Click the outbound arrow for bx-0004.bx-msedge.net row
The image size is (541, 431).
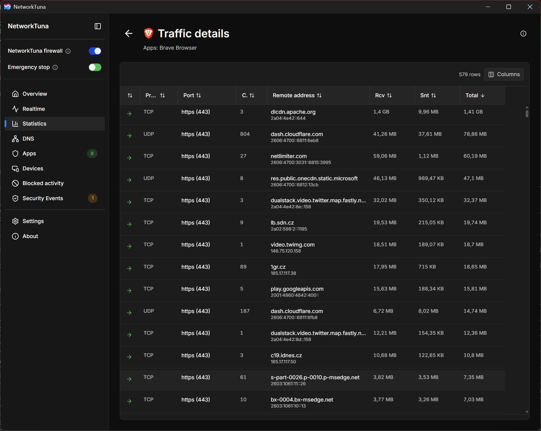click(129, 401)
